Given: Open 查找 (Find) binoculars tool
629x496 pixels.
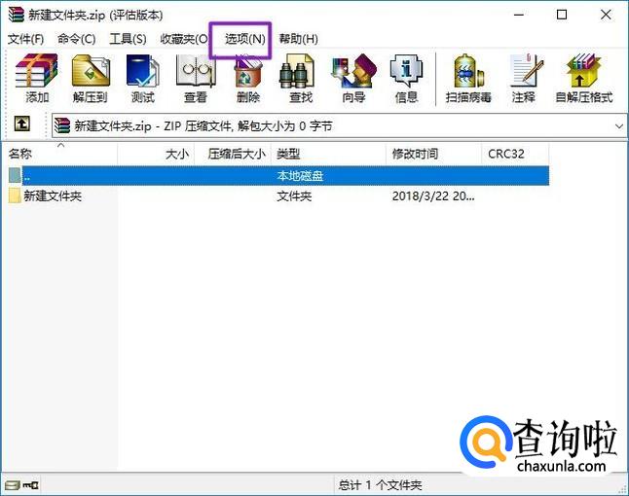Looking at the screenshot, I should point(300,80).
